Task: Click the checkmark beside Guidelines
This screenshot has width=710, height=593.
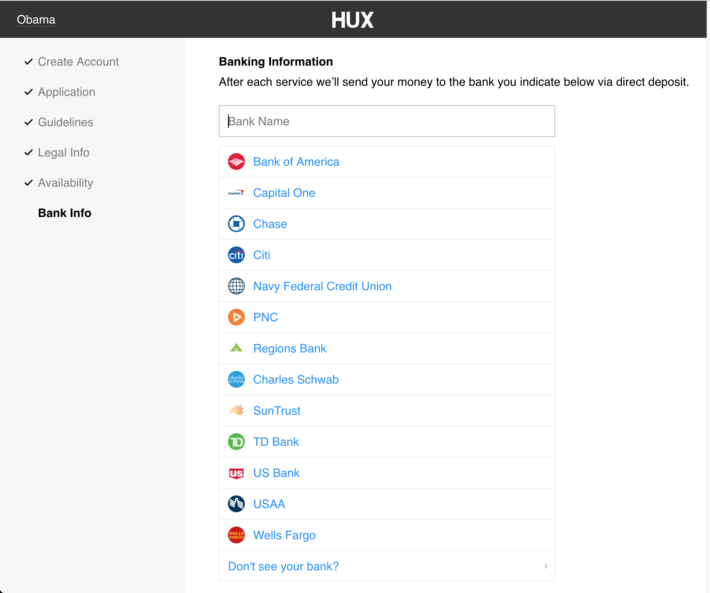Action: click(29, 122)
